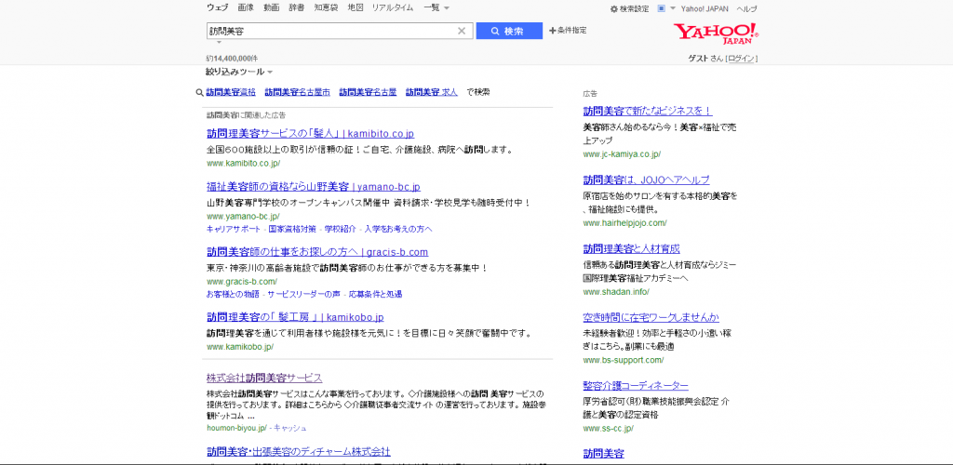953x465 pixels.
Task: Open sidebar ad 整容介護コーディネーター
Action: (636, 386)
